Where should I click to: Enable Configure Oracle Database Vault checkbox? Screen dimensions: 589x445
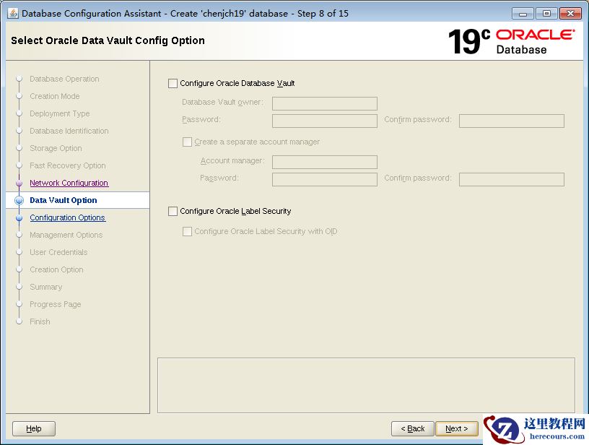[x=173, y=84]
